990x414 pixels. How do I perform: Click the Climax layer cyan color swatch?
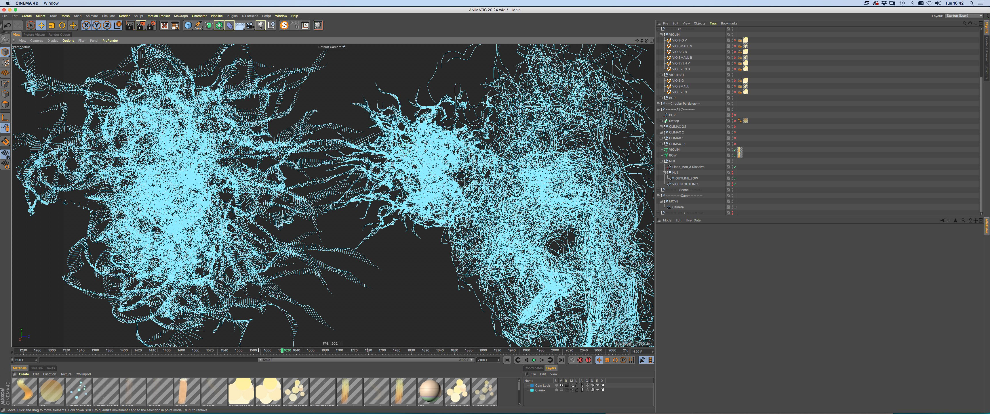(532, 390)
